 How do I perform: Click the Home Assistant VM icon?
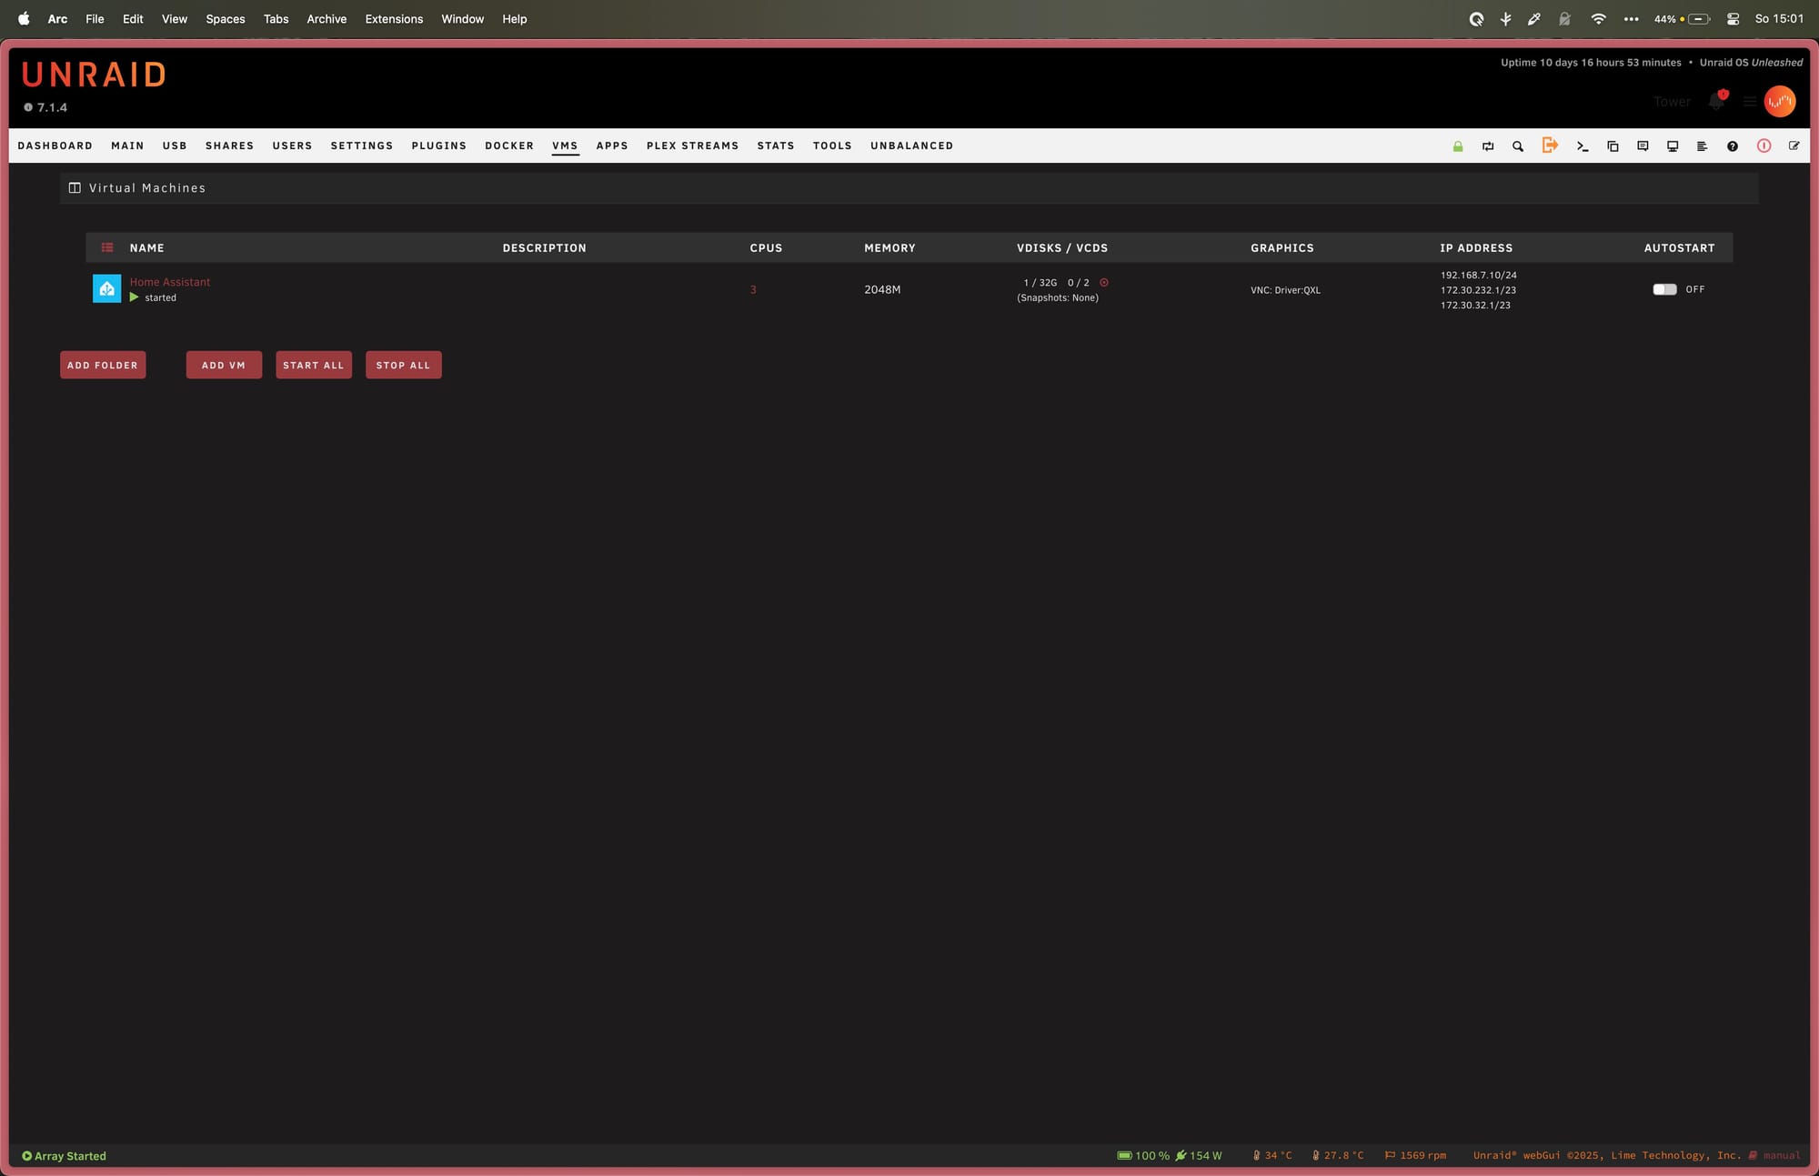point(106,288)
